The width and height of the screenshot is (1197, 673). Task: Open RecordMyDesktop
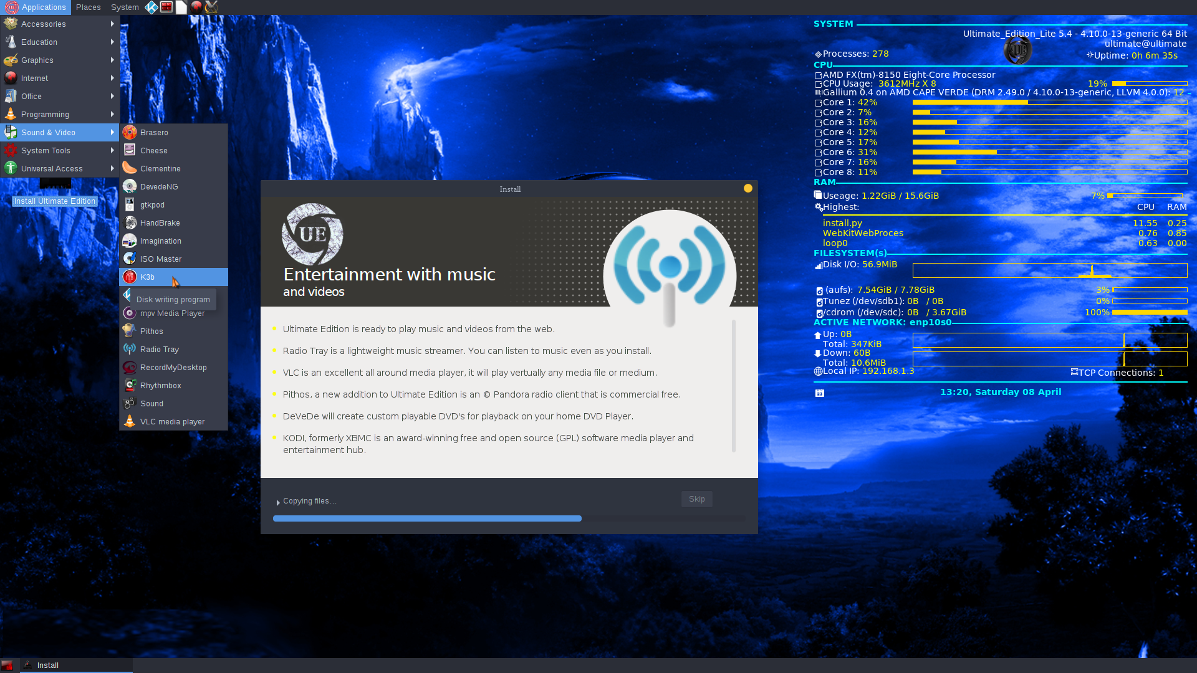(174, 367)
